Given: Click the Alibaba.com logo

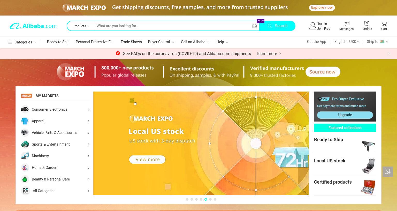Looking at the screenshot, I should (33, 26).
